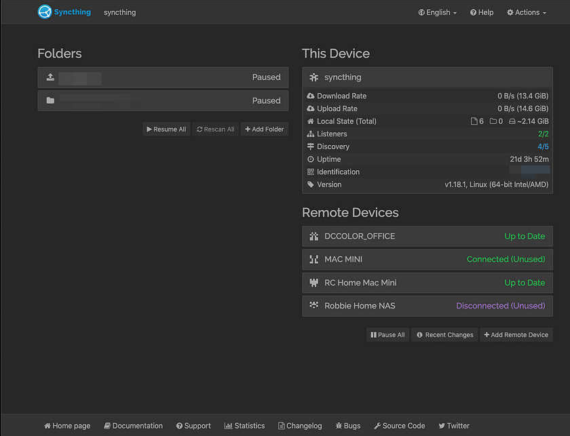The height and width of the screenshot is (436, 570).
Task: Click the second paused folder's folder icon
Action: [50, 100]
